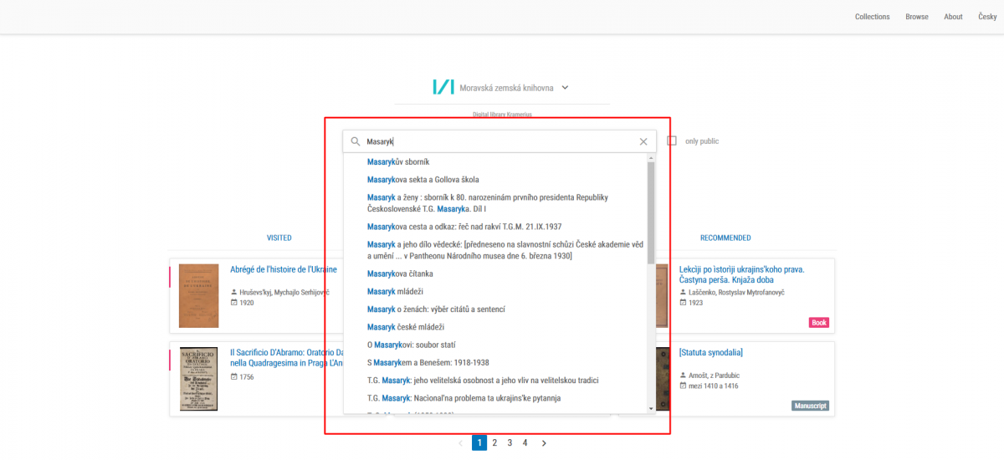Open the About page
Viewport: 1004px width, 460px height.
coord(954,17)
